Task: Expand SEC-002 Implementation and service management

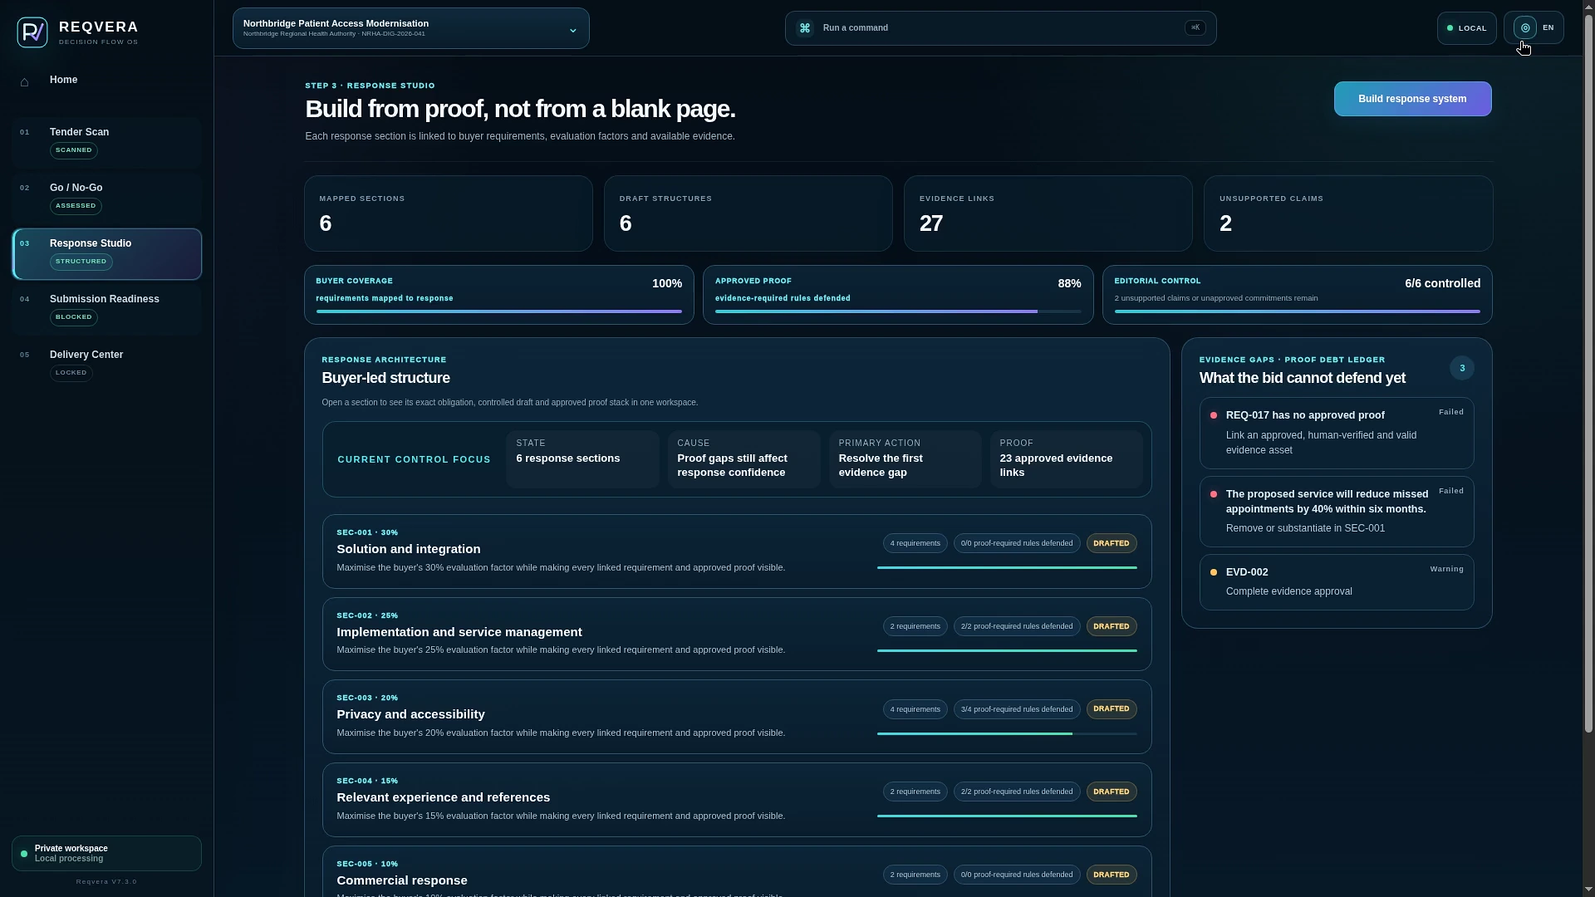Action: tap(737, 635)
